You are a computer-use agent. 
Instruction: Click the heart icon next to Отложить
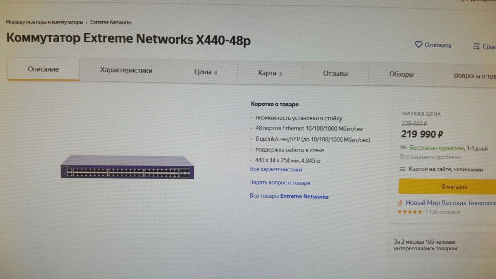click(x=418, y=45)
